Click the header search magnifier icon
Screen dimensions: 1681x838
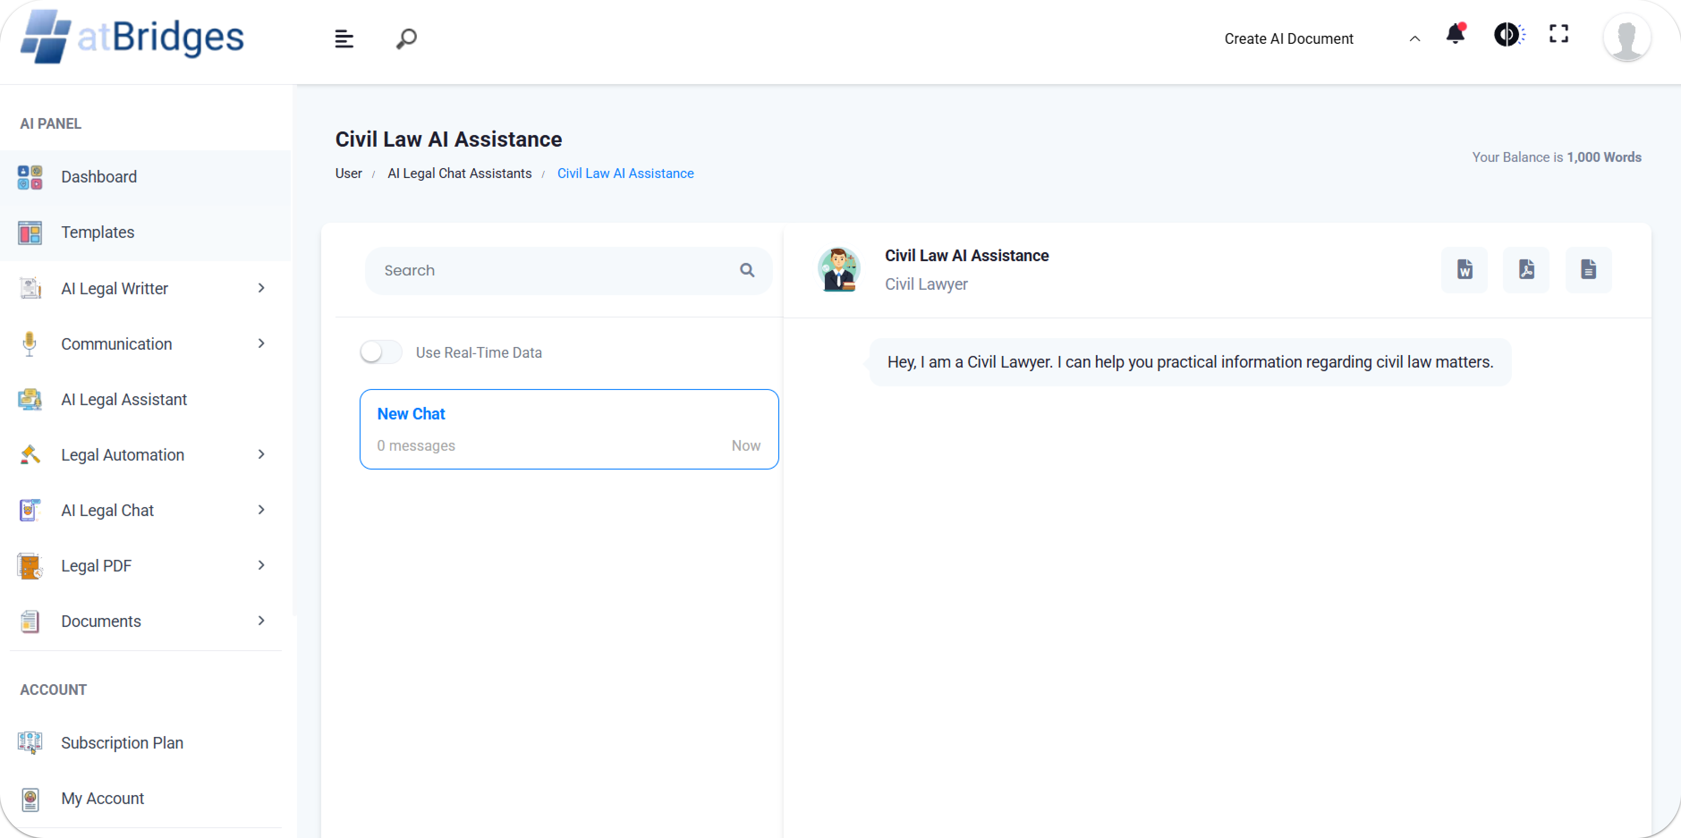[x=406, y=39]
